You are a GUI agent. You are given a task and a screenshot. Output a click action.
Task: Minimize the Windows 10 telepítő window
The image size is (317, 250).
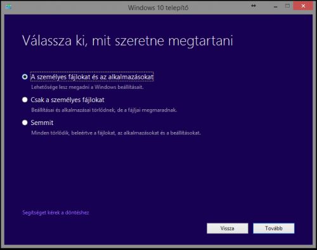[x=275, y=6]
